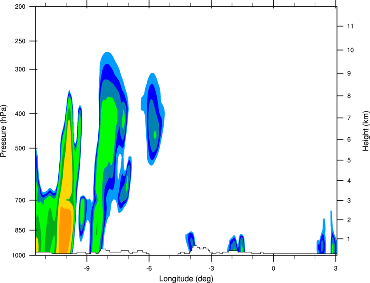Viewport: 370px width, 283px height.
Task: Select the 500 pressure tick label
Action: pyautogui.click(x=20, y=148)
